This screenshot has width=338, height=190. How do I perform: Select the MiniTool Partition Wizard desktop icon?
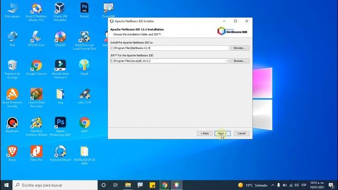click(36, 127)
